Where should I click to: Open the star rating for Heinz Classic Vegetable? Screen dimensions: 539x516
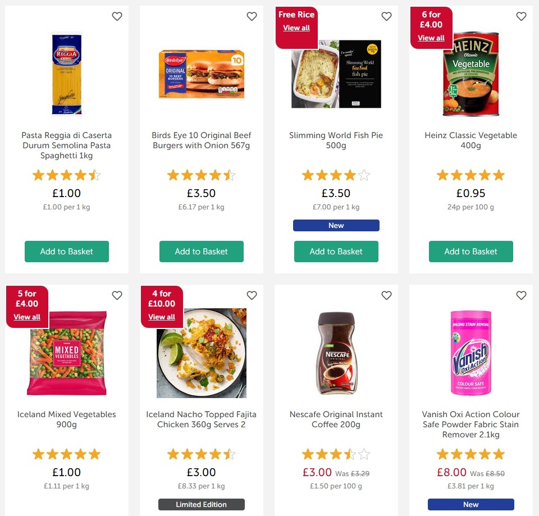[471, 175]
